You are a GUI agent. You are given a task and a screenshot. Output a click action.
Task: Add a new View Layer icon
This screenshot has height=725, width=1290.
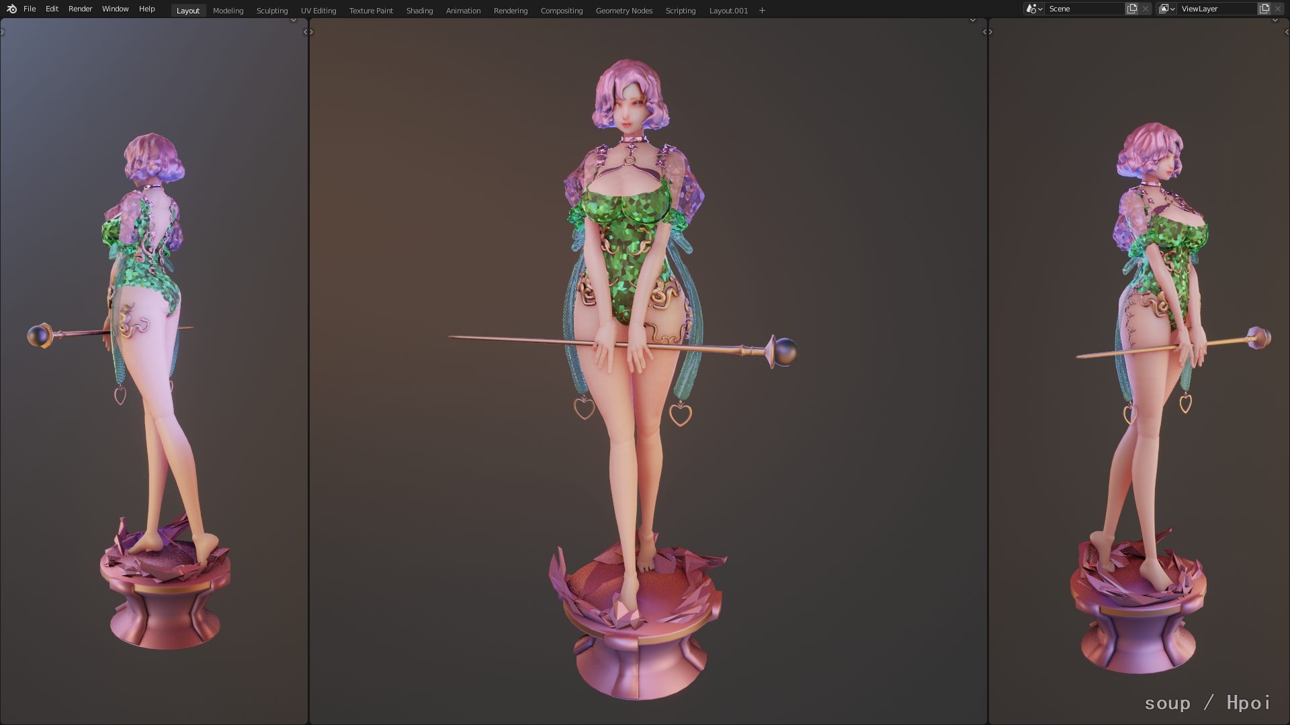(x=1264, y=9)
